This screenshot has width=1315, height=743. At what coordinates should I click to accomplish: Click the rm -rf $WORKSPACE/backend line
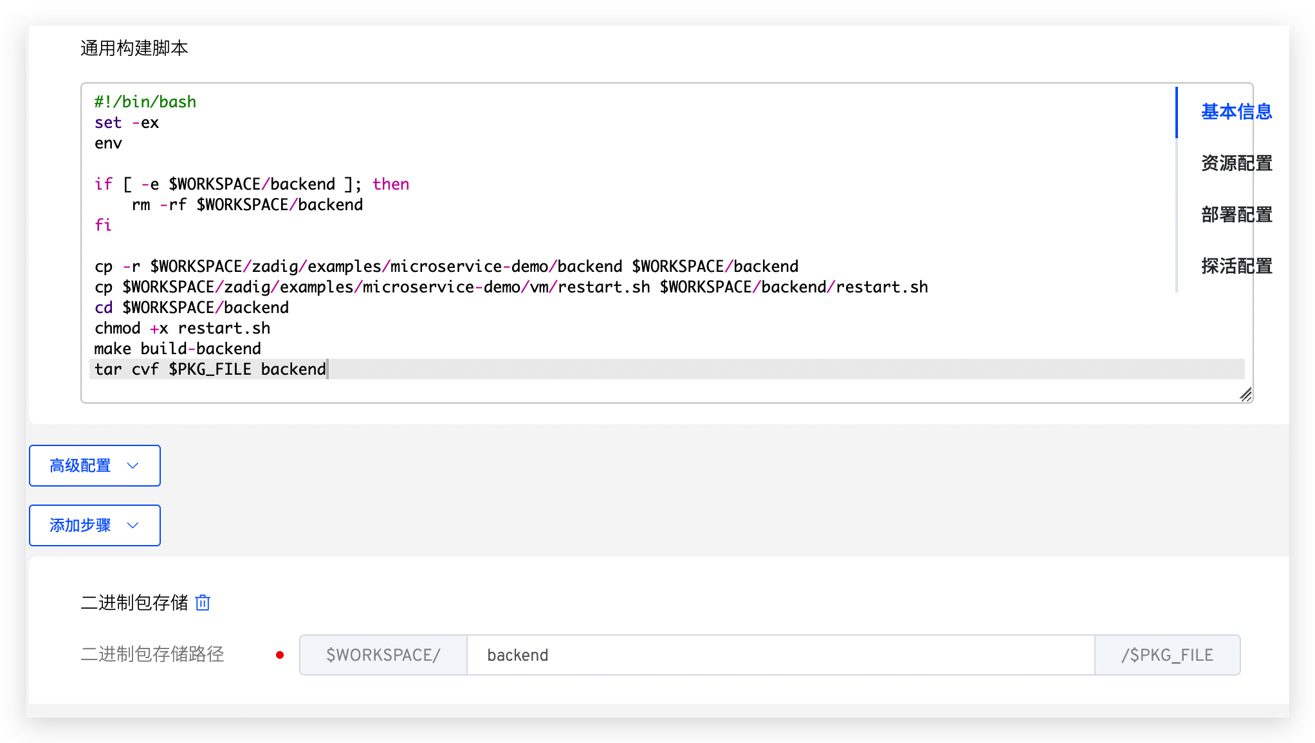[x=247, y=205]
